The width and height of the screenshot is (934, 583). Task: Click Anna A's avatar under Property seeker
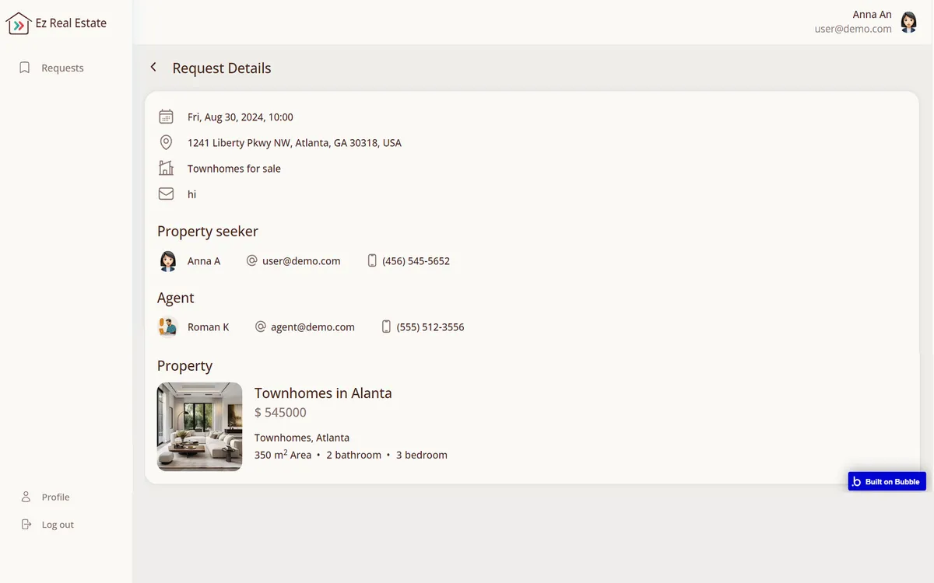(x=167, y=260)
